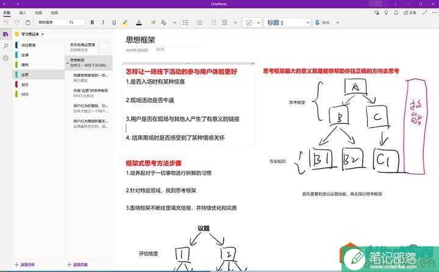This screenshot has width=439, height=272.
Task: Collapse subpages of 思想框架 page
Action: [68, 63]
